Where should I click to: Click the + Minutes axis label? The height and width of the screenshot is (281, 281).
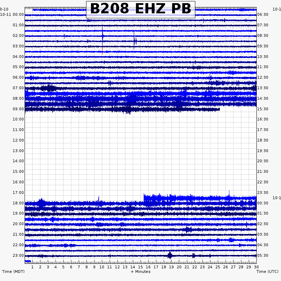click(x=141, y=272)
